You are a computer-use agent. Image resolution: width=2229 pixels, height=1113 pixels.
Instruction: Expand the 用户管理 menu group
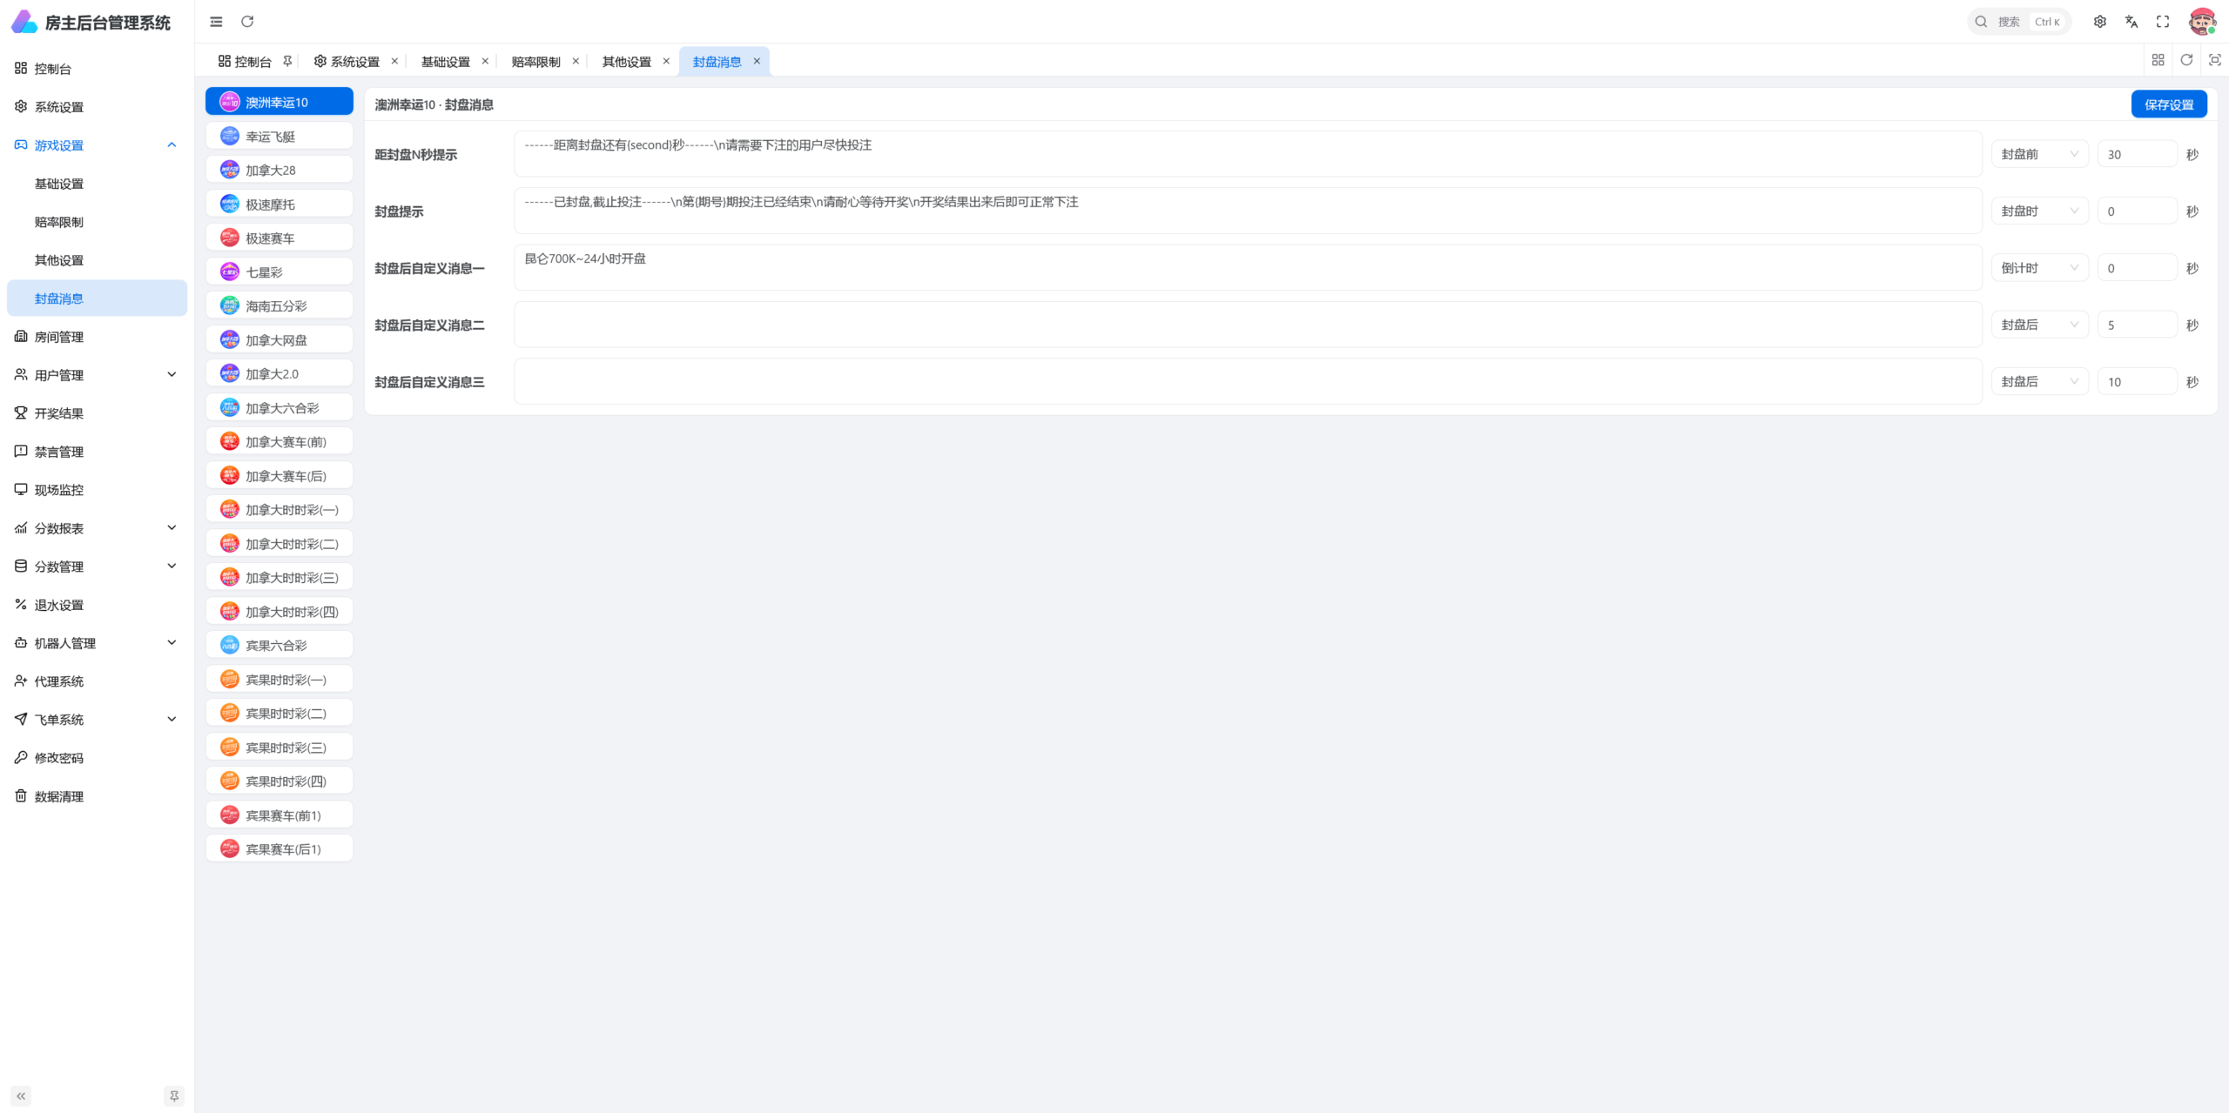click(97, 375)
